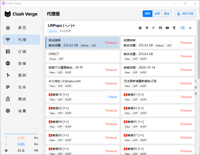
Task: Retest Timeout on the 自动选择 card
Action: pyautogui.click(x=111, y=43)
